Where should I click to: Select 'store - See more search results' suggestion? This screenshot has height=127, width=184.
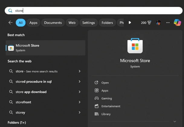[46, 71]
